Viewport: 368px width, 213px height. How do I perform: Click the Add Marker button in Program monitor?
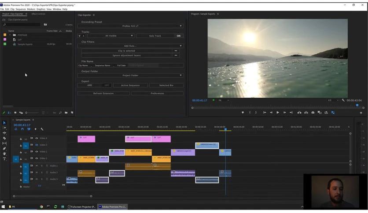[x=243, y=112]
